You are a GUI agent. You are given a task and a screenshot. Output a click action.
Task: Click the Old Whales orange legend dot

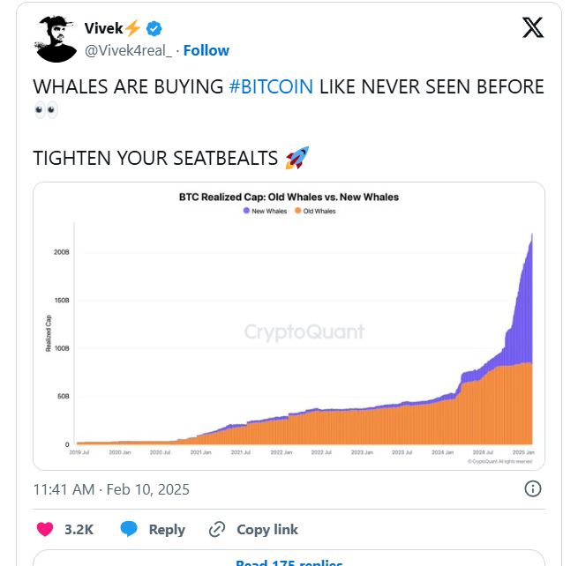click(298, 211)
